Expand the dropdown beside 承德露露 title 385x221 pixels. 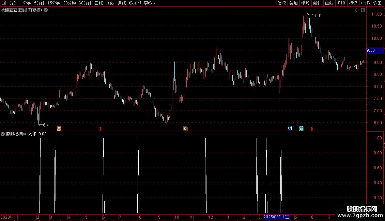coord(46,10)
